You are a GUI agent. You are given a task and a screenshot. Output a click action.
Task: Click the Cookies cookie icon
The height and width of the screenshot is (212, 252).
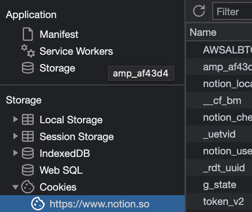28,187
